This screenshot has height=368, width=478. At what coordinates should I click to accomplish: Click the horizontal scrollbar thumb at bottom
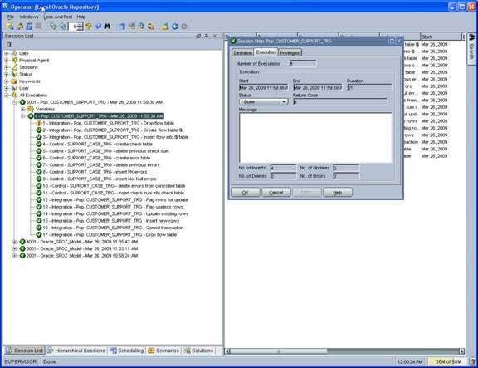(278, 351)
